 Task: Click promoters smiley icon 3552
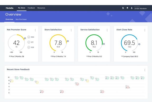coord(29,37)
